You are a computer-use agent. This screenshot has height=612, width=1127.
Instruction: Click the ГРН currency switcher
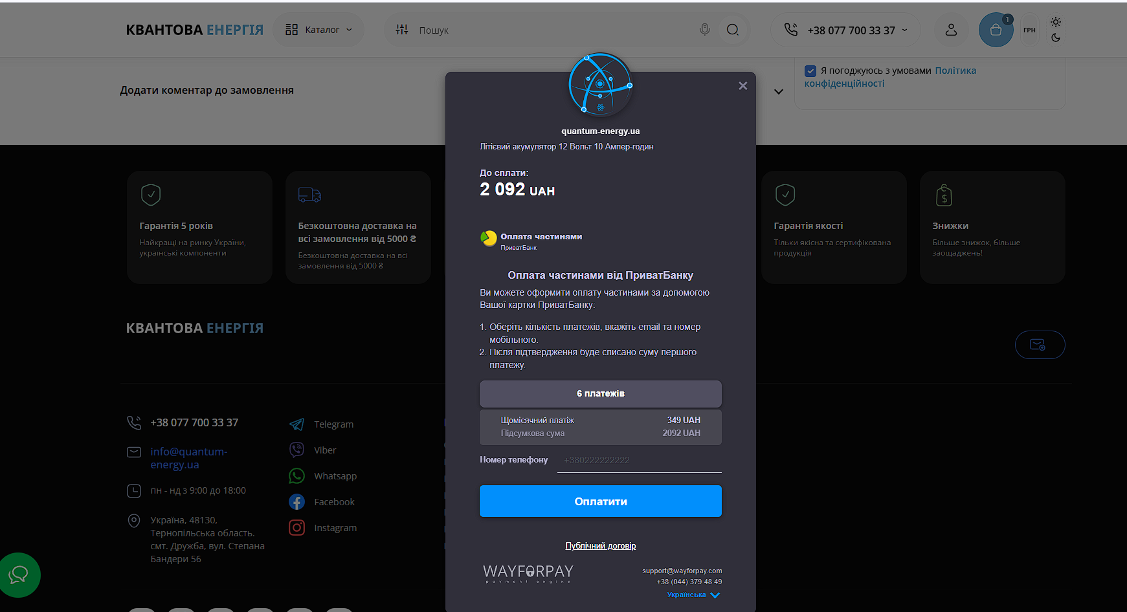pos(1030,30)
